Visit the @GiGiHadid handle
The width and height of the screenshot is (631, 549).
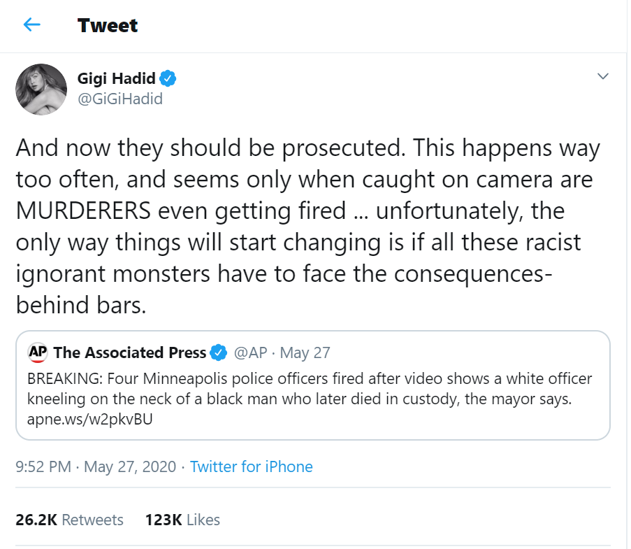coord(119,99)
